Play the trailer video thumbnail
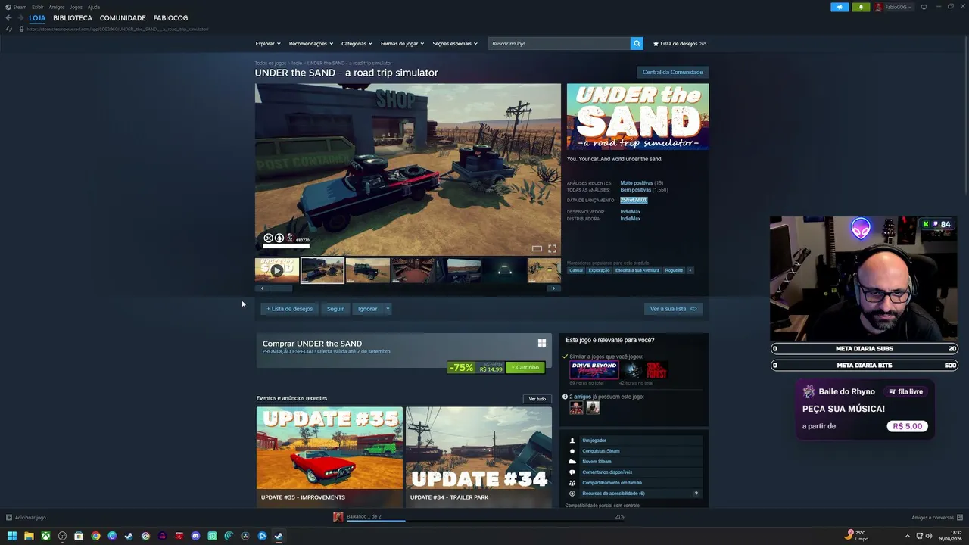This screenshot has height=545, width=969. tap(277, 270)
